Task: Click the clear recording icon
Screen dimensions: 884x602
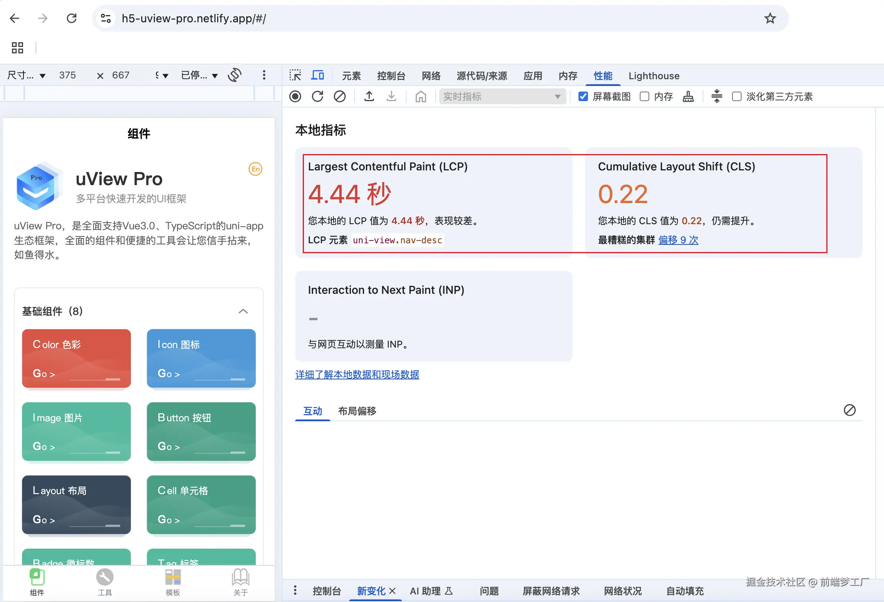Action: [339, 96]
